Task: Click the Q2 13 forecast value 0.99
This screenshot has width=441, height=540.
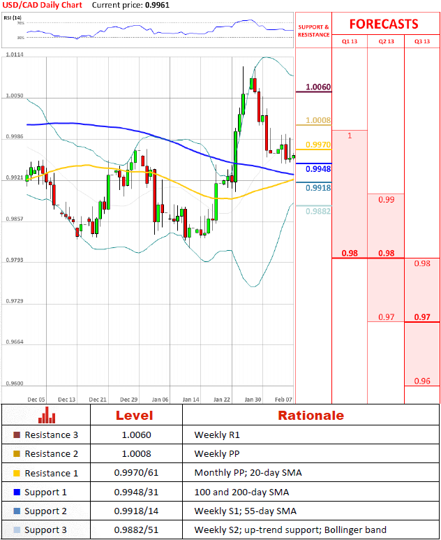Action: pos(387,200)
